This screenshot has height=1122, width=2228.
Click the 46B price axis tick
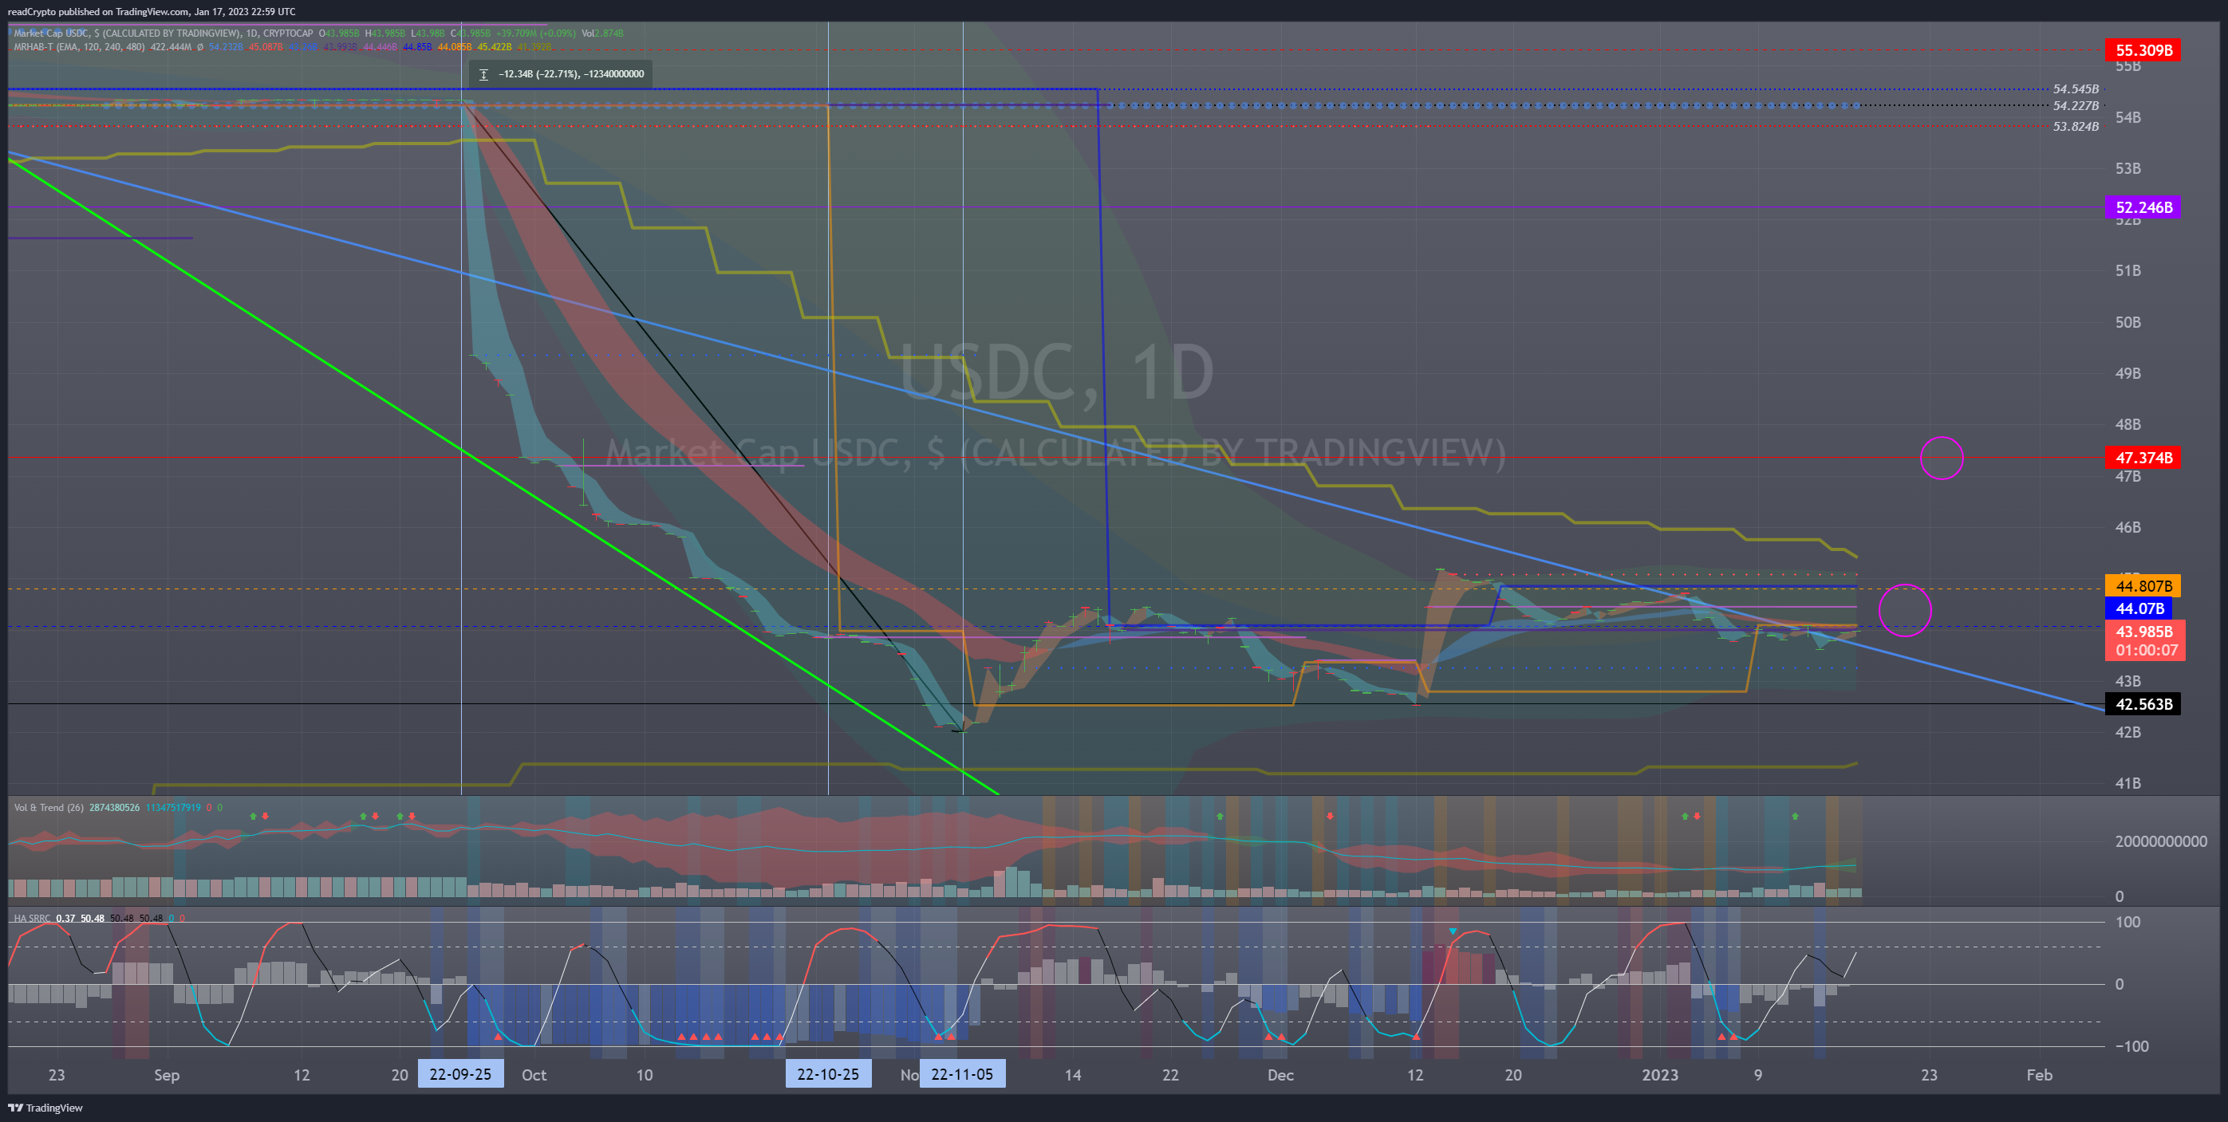[x=2127, y=527]
